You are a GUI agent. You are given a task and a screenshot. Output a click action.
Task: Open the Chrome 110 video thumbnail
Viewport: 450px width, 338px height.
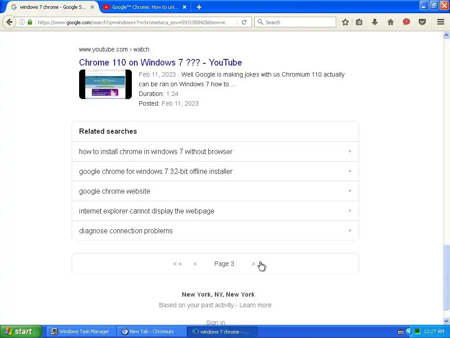pos(105,84)
